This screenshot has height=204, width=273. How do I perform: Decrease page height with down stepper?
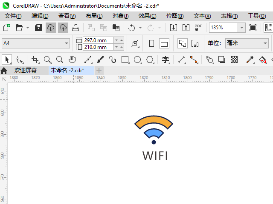pos(116,47)
